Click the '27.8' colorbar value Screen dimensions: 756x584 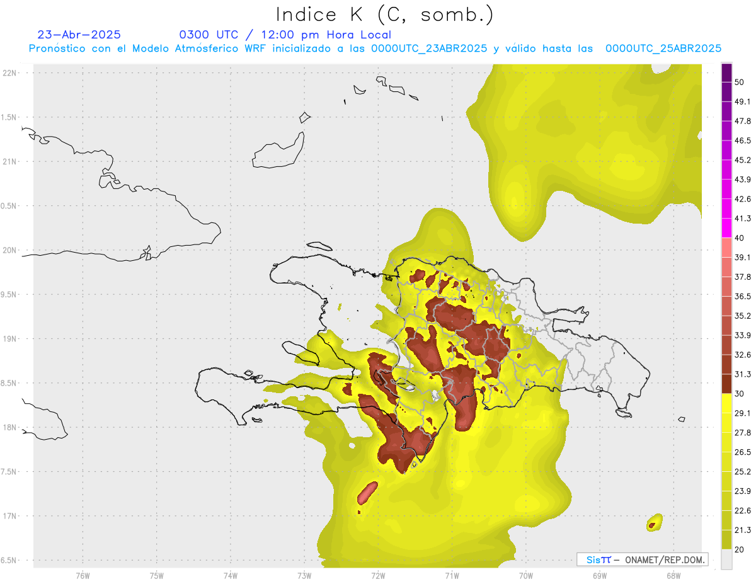coord(743,432)
